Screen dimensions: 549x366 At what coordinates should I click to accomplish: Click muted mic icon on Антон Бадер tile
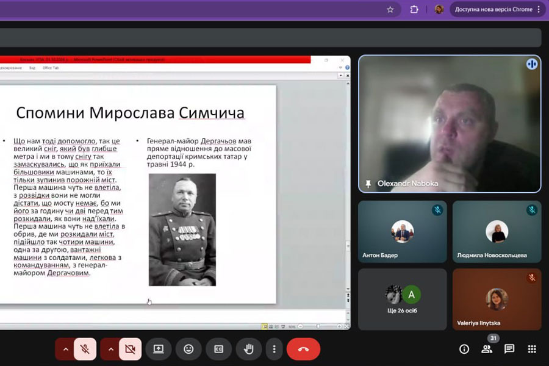pyautogui.click(x=437, y=210)
